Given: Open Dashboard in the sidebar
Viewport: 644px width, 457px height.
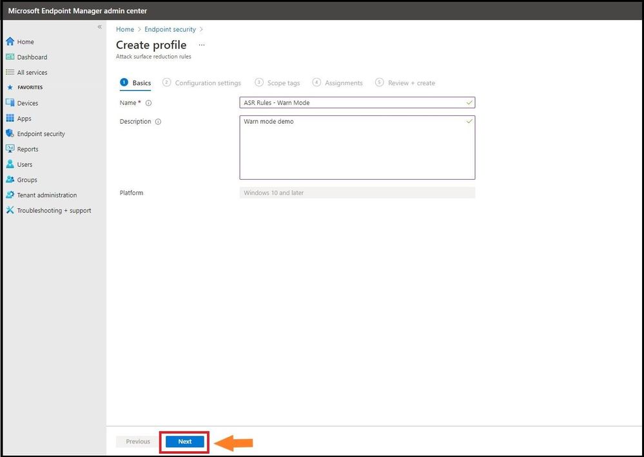Looking at the screenshot, I should coord(32,57).
